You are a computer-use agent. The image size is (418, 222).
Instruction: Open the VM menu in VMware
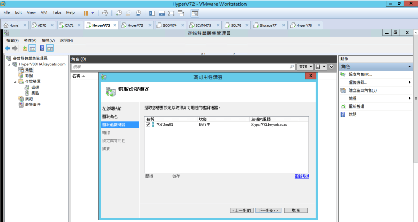point(45,12)
